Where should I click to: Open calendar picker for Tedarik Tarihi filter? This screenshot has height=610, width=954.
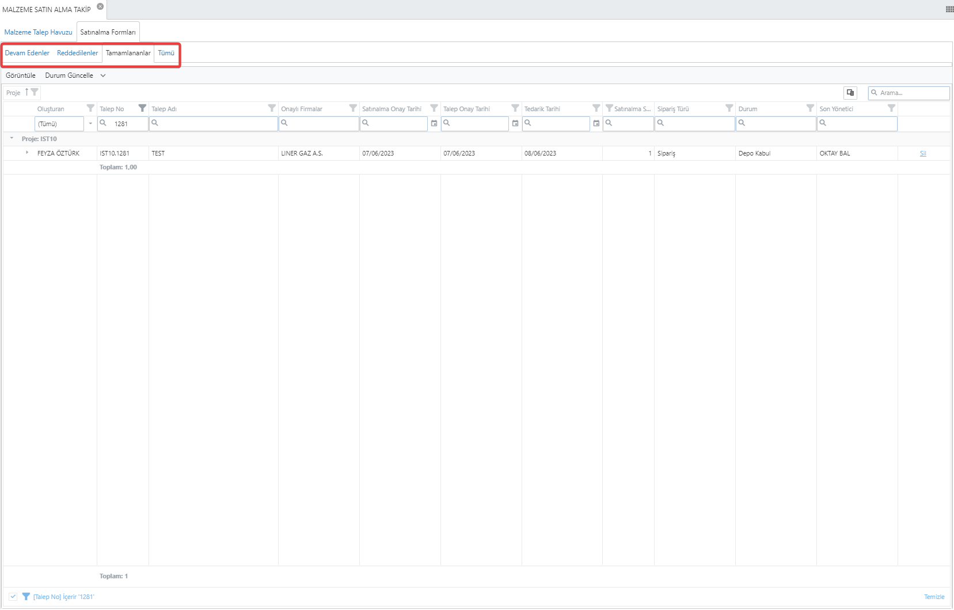point(596,123)
